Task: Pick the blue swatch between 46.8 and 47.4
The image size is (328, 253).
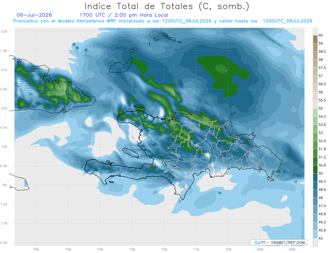Action: (315, 210)
